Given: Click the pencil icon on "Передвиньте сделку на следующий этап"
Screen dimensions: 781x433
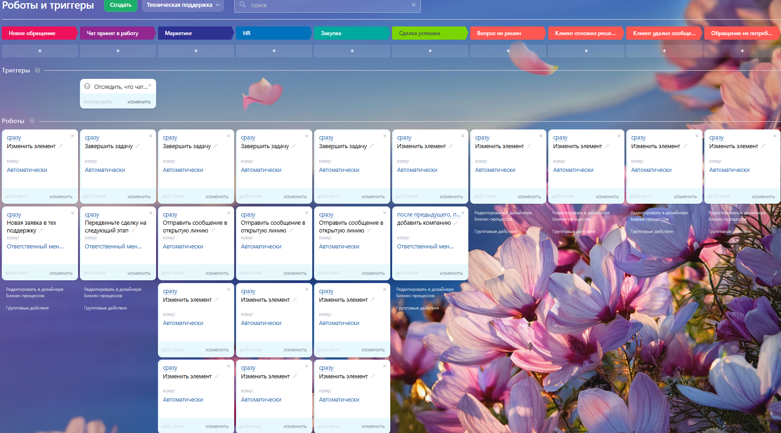Looking at the screenshot, I should click(x=133, y=231).
